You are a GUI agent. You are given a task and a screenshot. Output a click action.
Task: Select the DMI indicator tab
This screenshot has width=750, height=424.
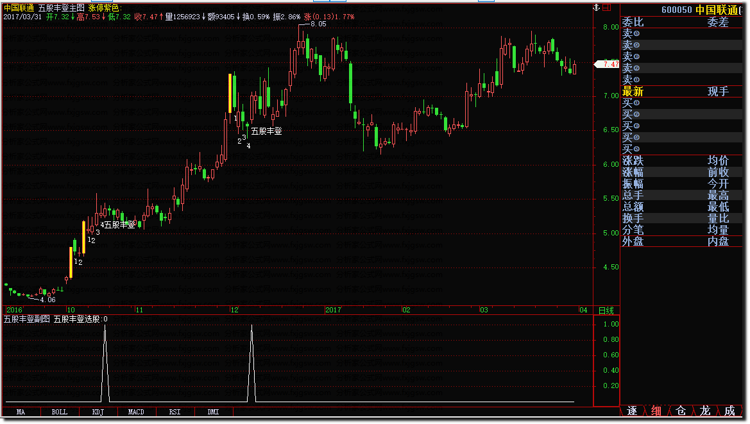pos(214,412)
